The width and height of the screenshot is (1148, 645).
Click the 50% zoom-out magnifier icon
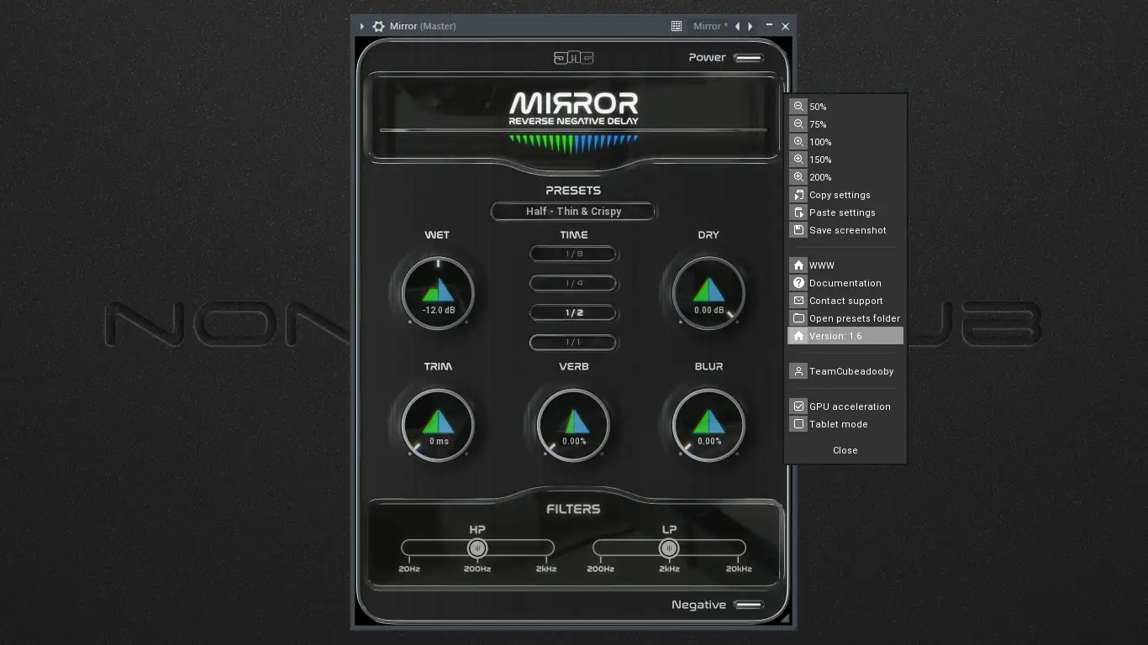coord(798,107)
